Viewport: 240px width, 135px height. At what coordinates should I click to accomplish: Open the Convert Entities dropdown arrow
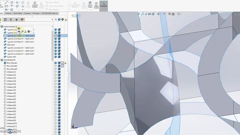pos(35,10)
